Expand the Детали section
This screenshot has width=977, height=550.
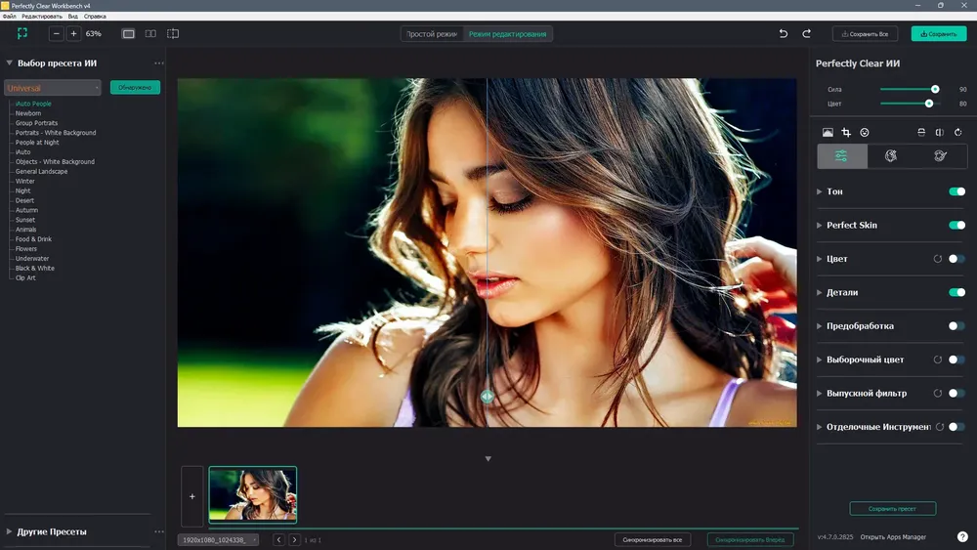point(820,292)
